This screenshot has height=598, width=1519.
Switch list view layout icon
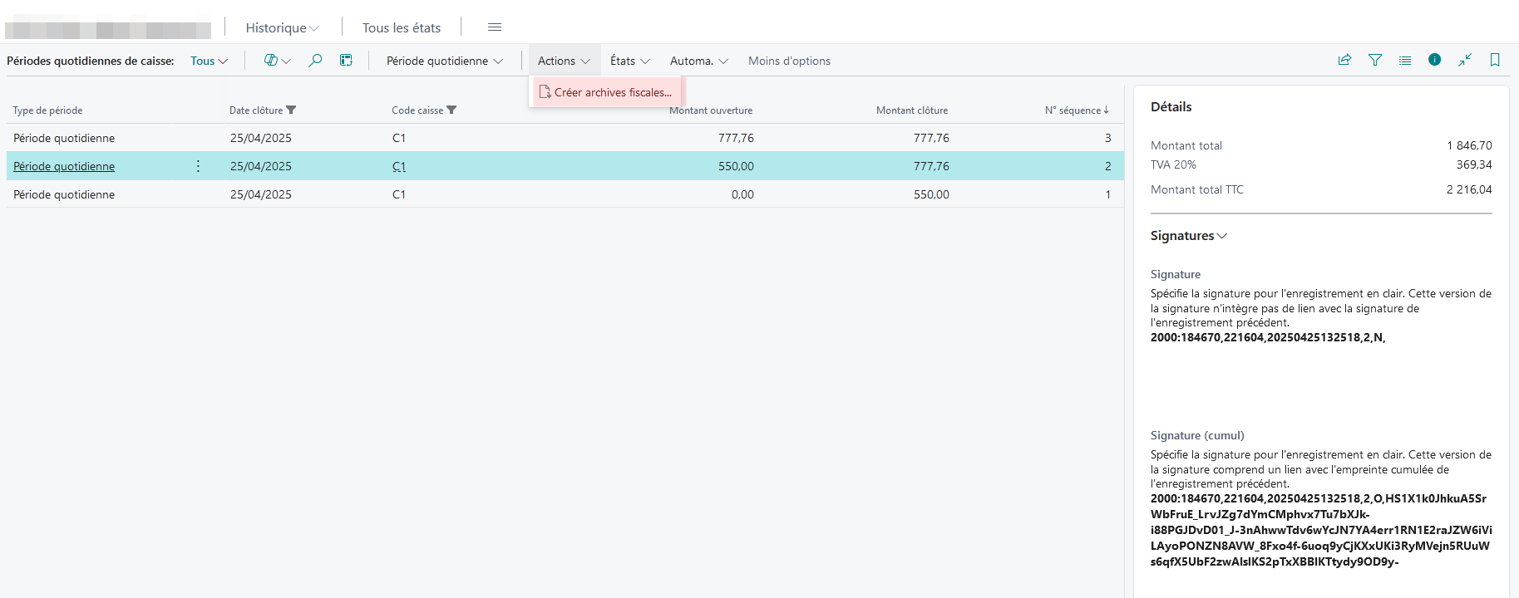[1405, 60]
